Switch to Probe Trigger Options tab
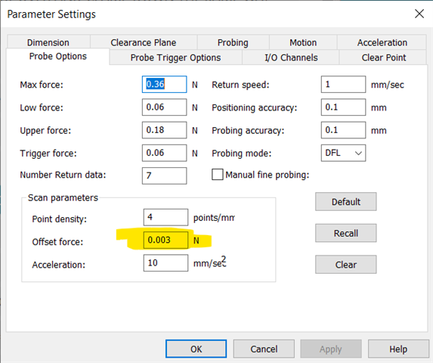Screen dimensions: 433x363 point(175,57)
